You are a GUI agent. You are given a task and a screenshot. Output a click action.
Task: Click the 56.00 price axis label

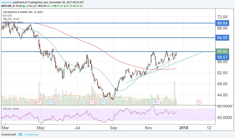(x=222, y=62)
